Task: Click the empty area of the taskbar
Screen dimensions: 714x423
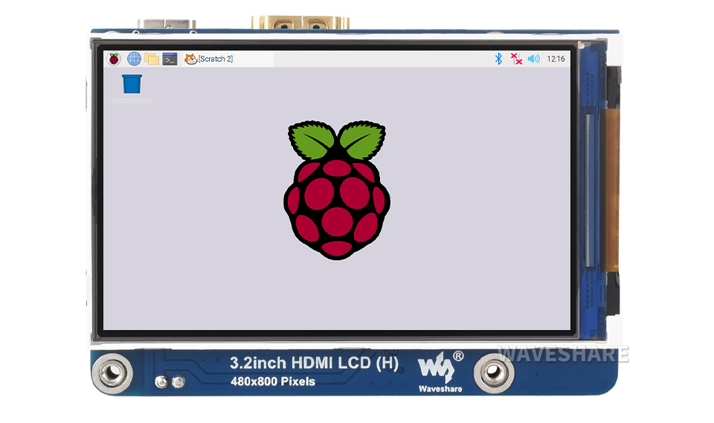Action: pyautogui.click(x=372, y=59)
